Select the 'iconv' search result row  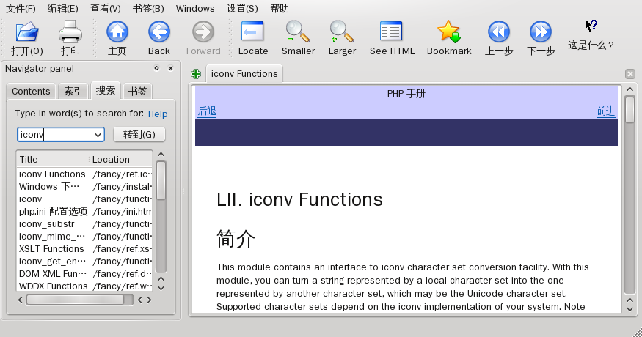click(85, 199)
